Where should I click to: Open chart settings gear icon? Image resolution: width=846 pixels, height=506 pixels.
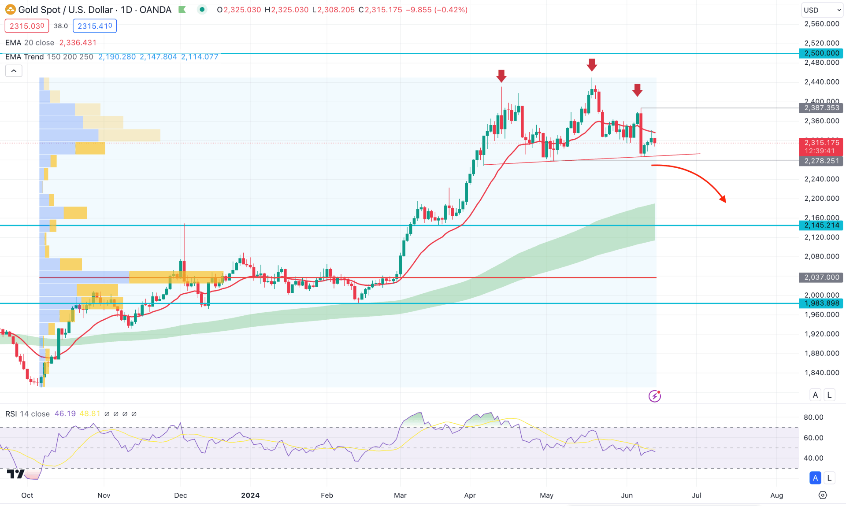[823, 495]
